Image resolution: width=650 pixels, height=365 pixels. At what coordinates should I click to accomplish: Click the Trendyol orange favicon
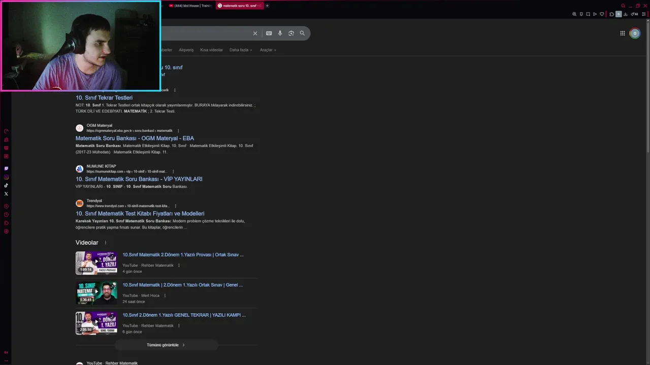coord(79,203)
